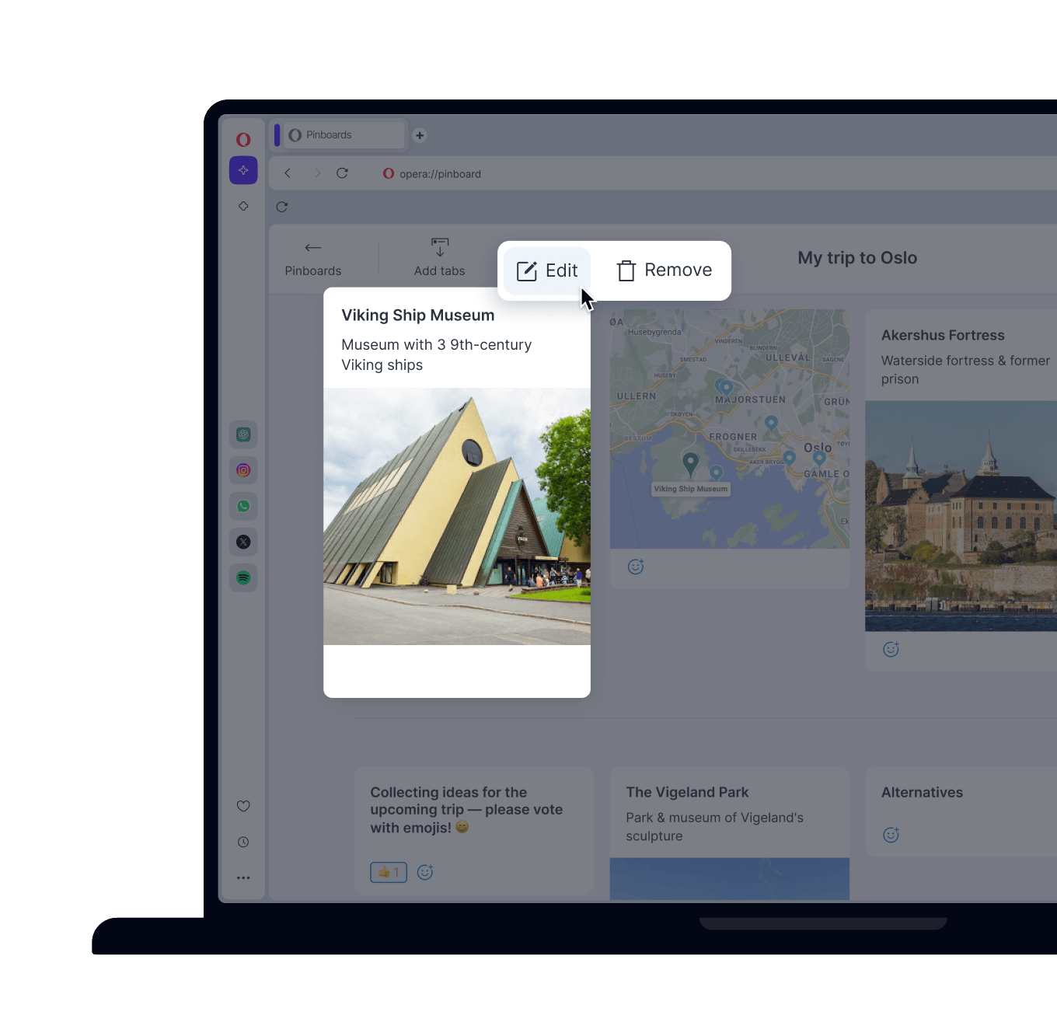The image size is (1057, 1029).
Task: Add an emoji reaction to the Oslo map card
Action: tap(636, 567)
